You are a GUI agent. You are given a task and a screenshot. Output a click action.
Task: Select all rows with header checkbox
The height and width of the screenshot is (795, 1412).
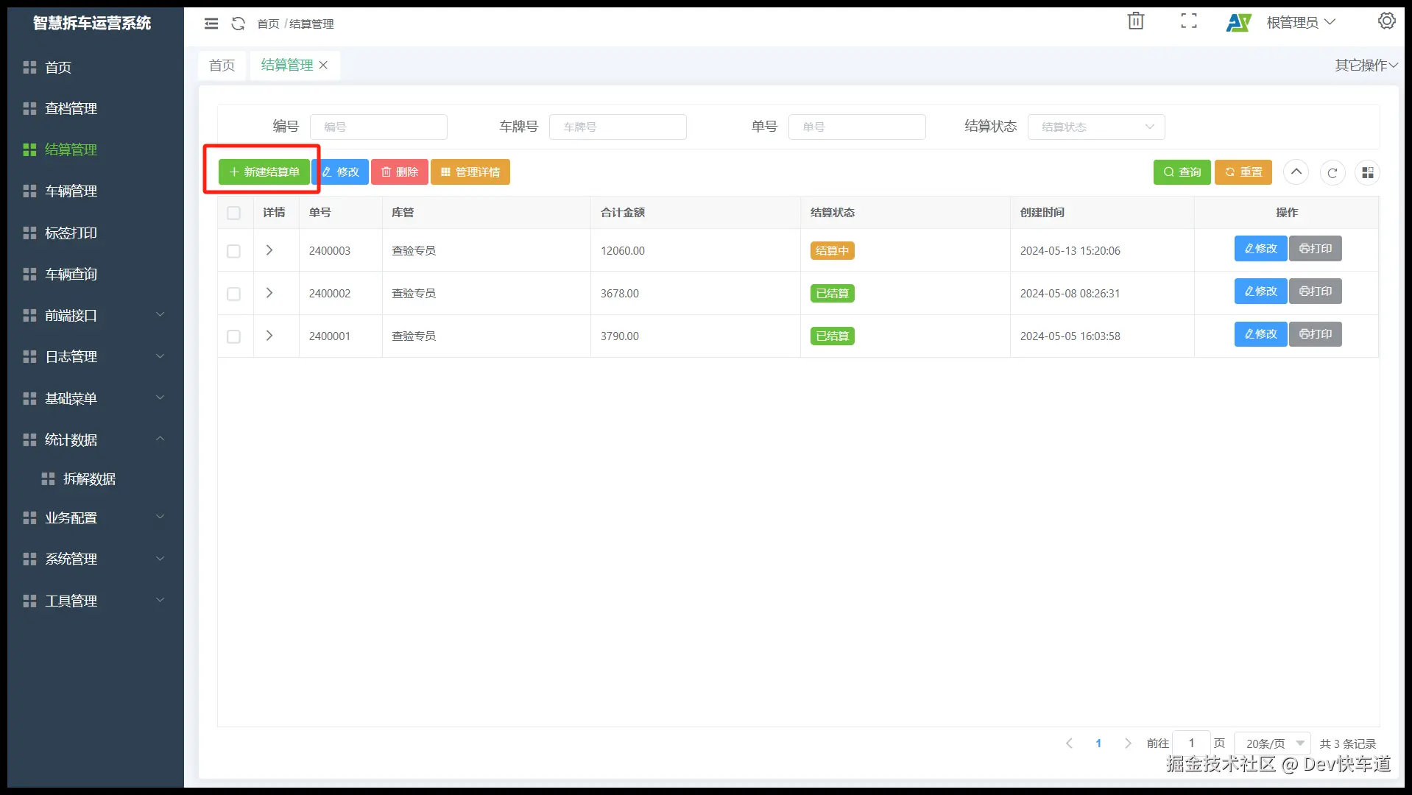click(234, 213)
